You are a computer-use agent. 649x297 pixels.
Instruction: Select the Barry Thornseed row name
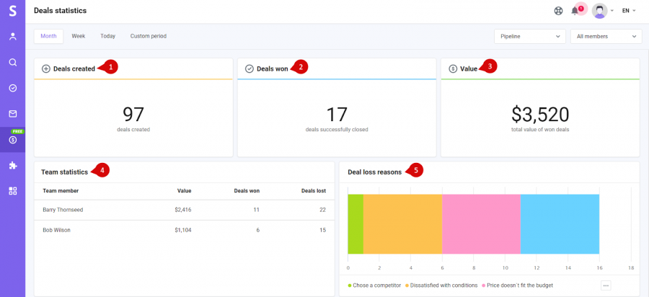tap(63, 210)
